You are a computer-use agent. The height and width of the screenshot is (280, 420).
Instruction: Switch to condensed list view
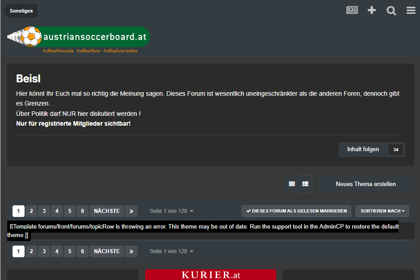tap(292, 184)
